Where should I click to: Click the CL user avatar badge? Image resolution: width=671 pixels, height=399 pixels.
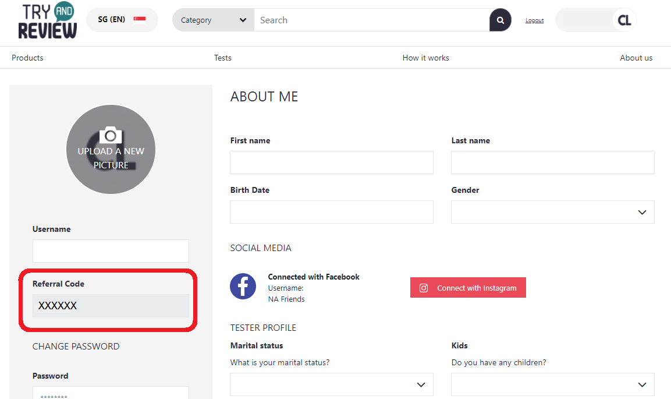(x=624, y=20)
